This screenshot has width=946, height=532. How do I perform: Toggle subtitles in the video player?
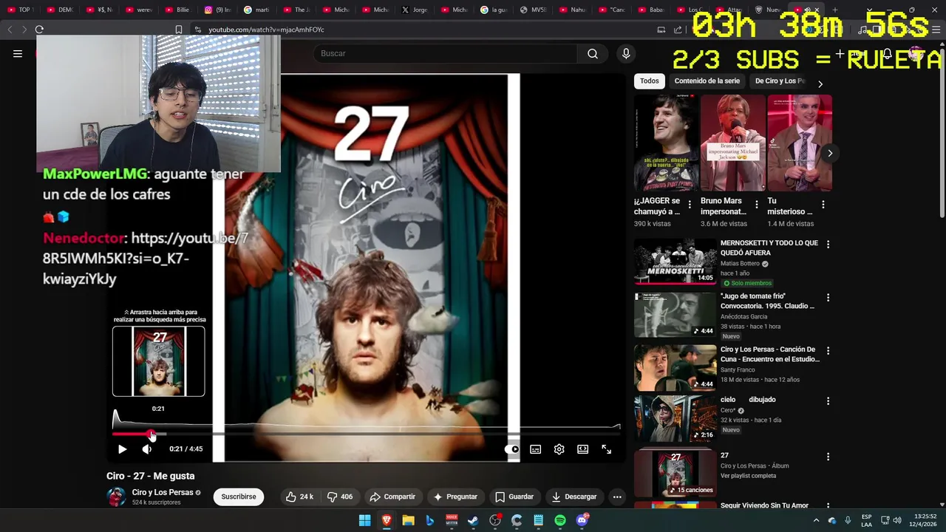pyautogui.click(x=536, y=449)
